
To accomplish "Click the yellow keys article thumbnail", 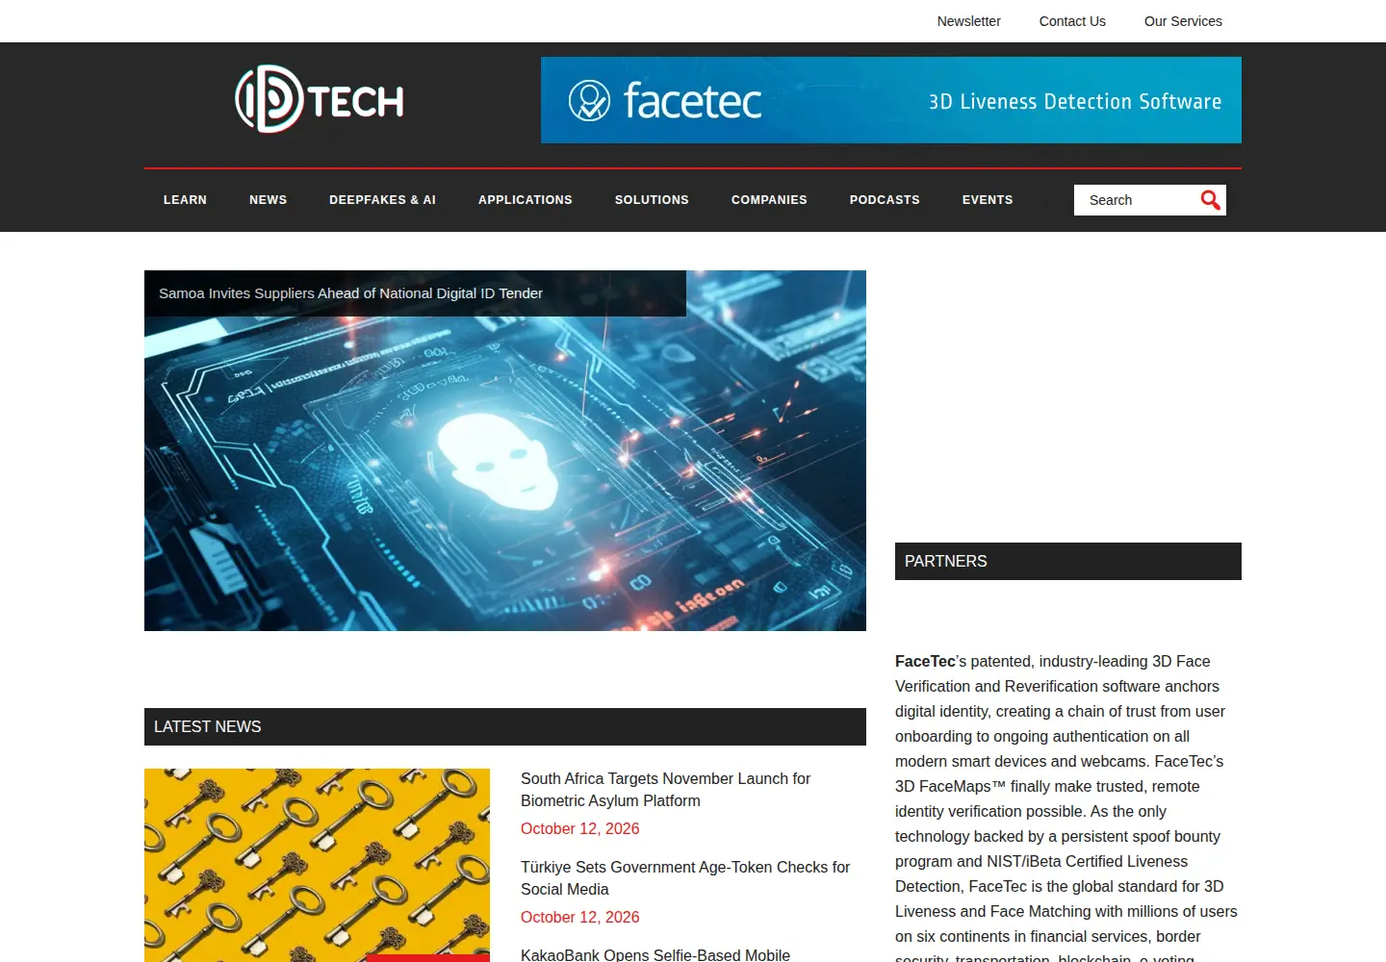I will tap(317, 865).
